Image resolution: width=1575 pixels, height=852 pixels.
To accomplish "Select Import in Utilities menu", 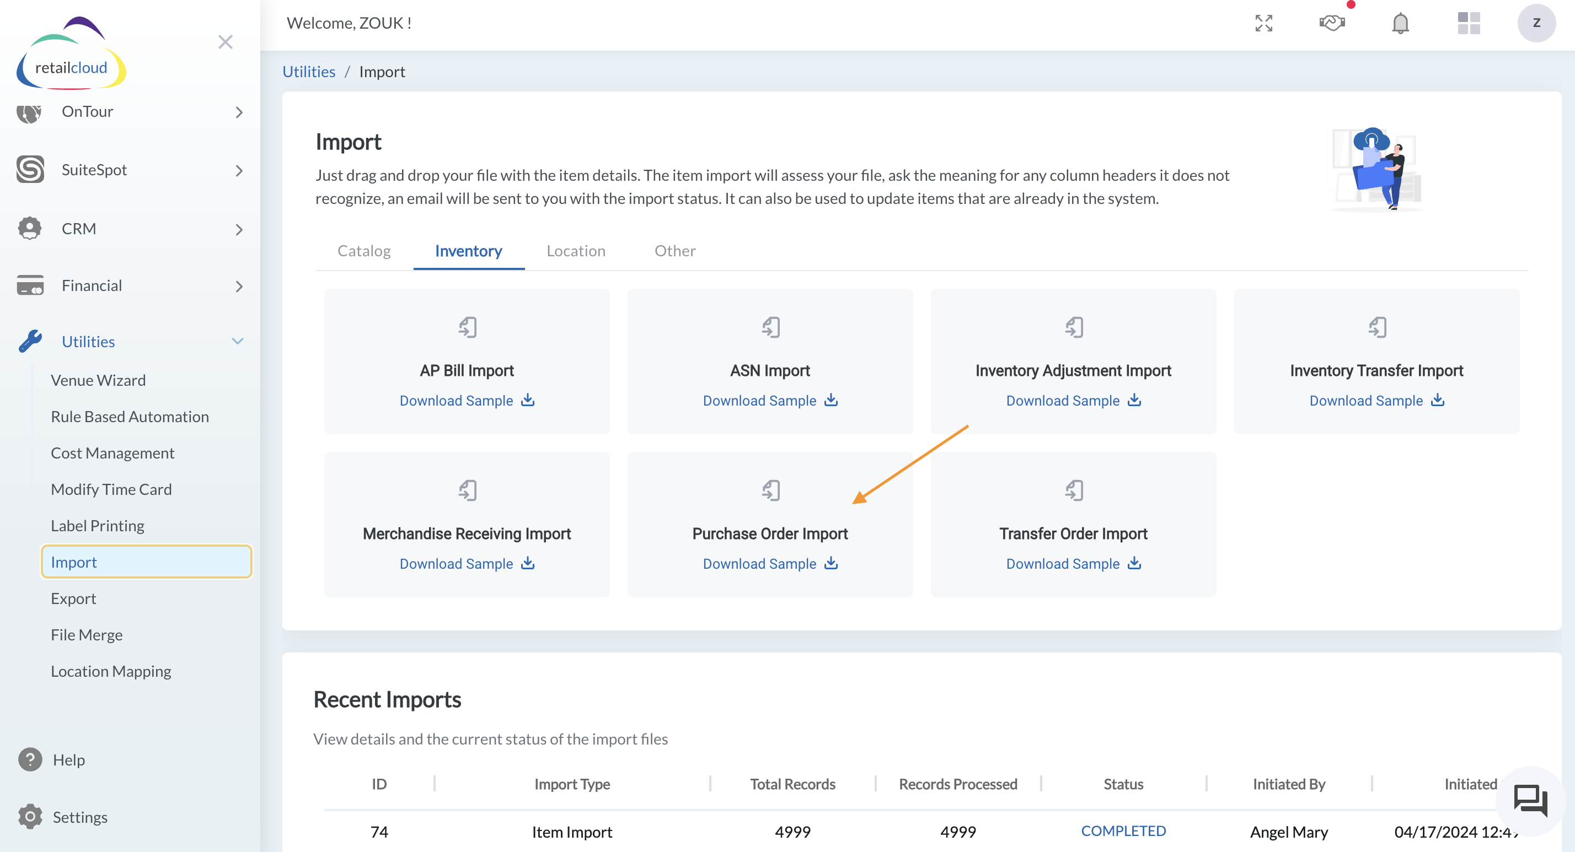I will 146,562.
